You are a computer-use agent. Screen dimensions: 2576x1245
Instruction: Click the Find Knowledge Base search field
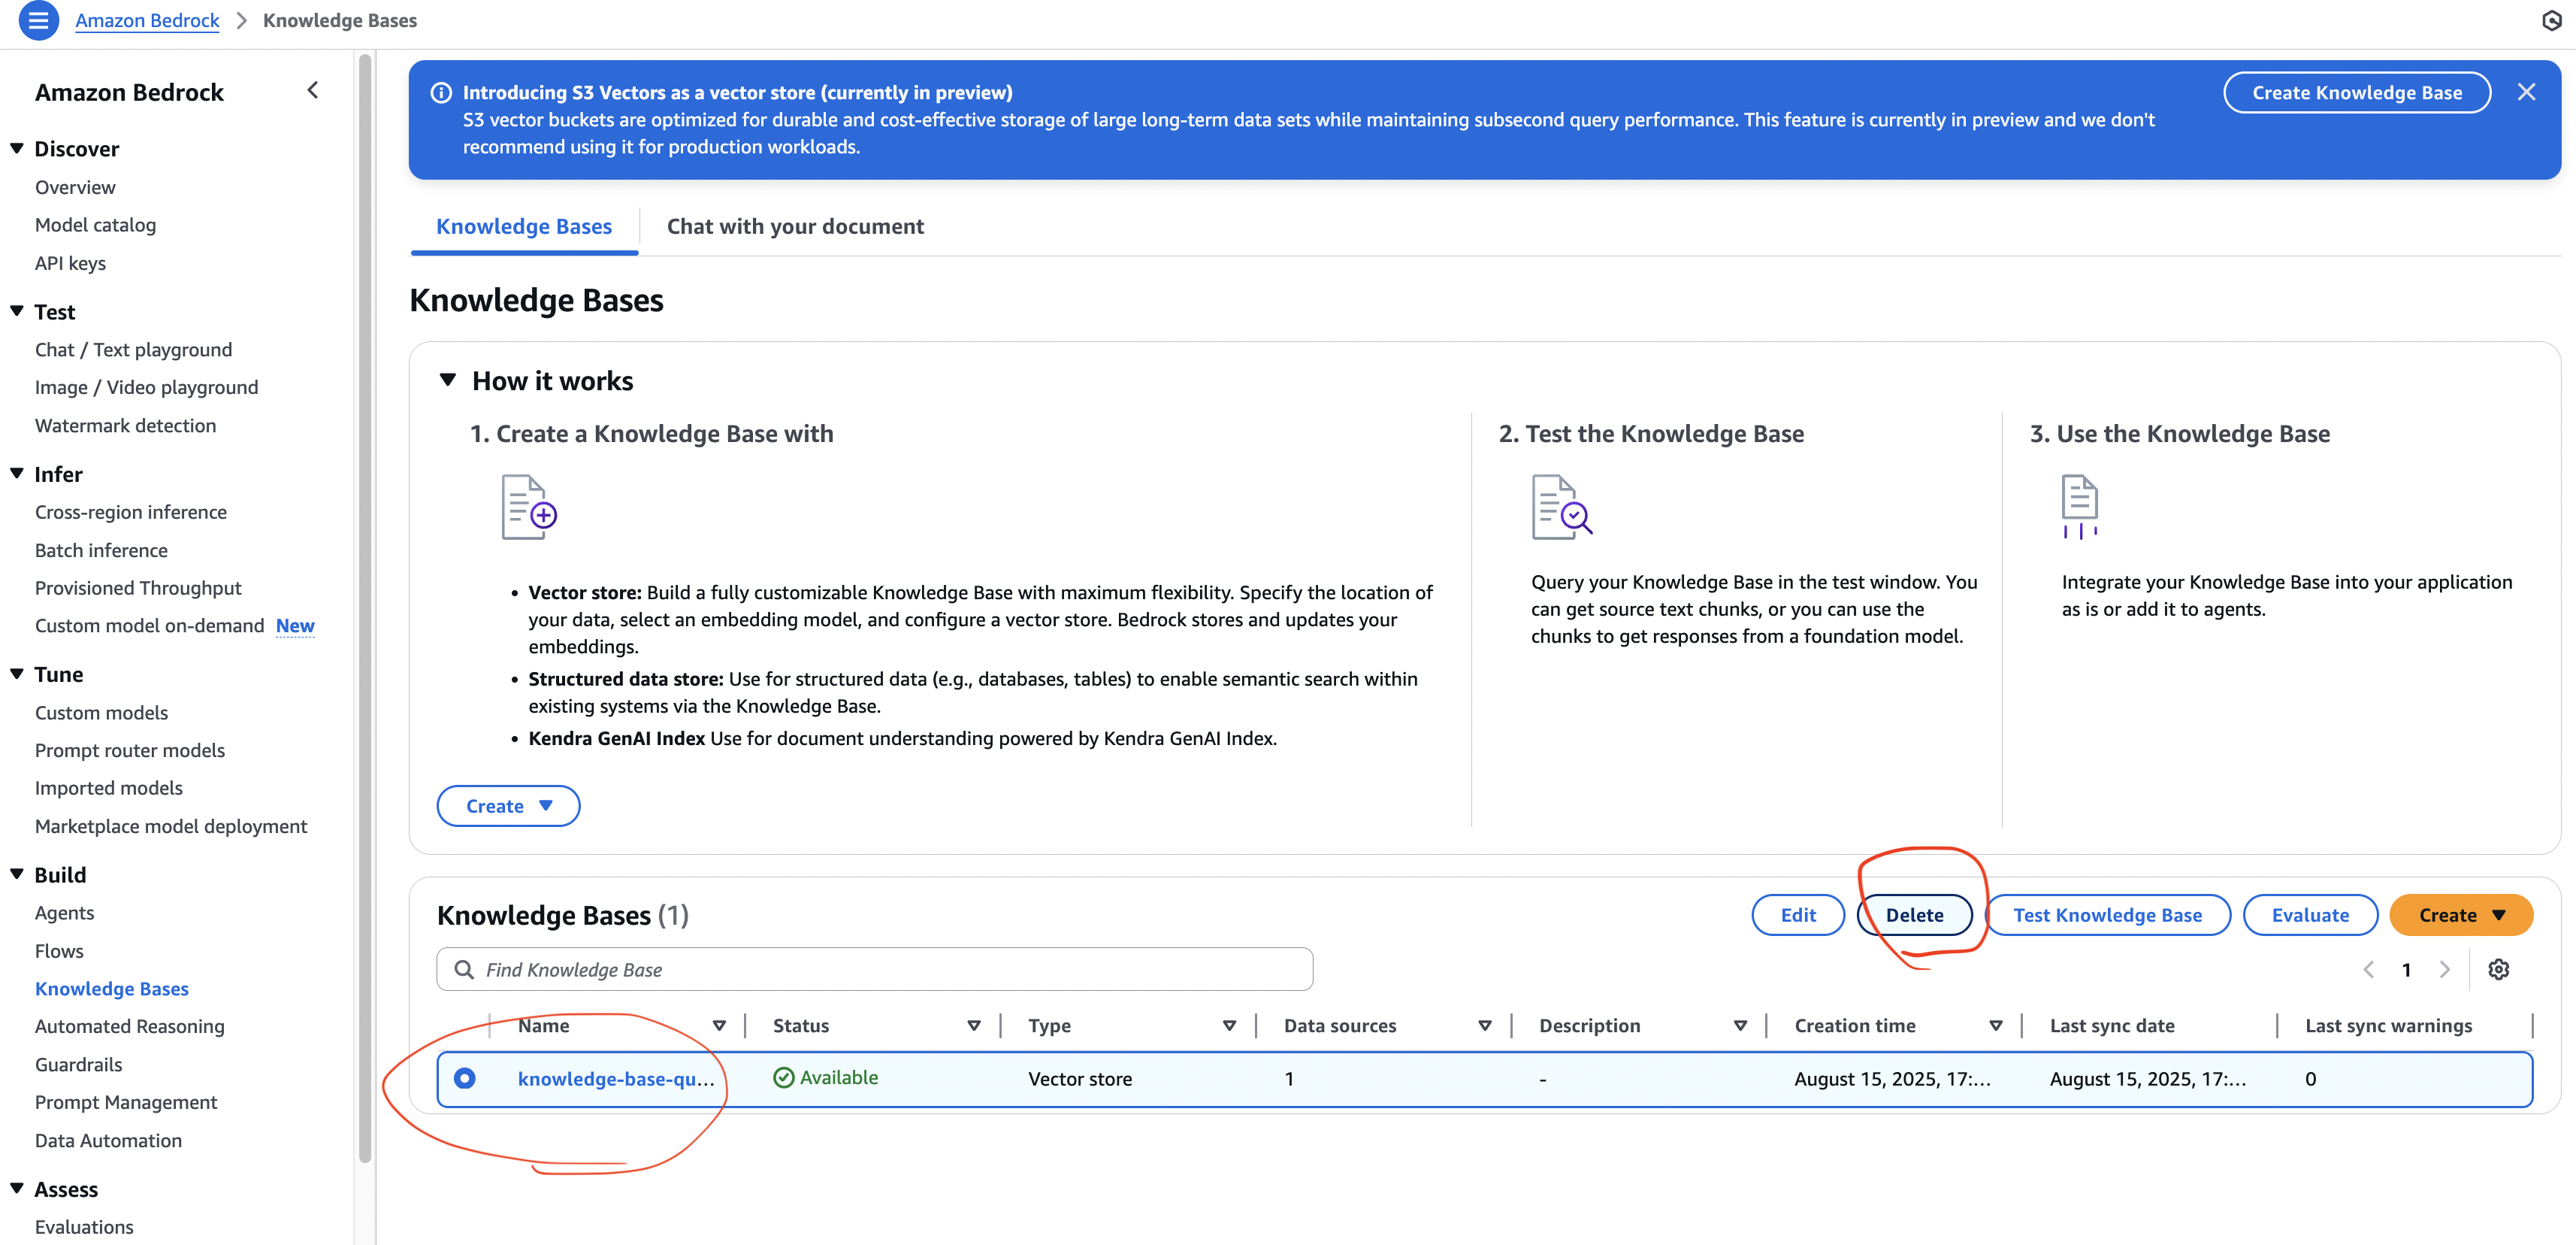click(890, 969)
